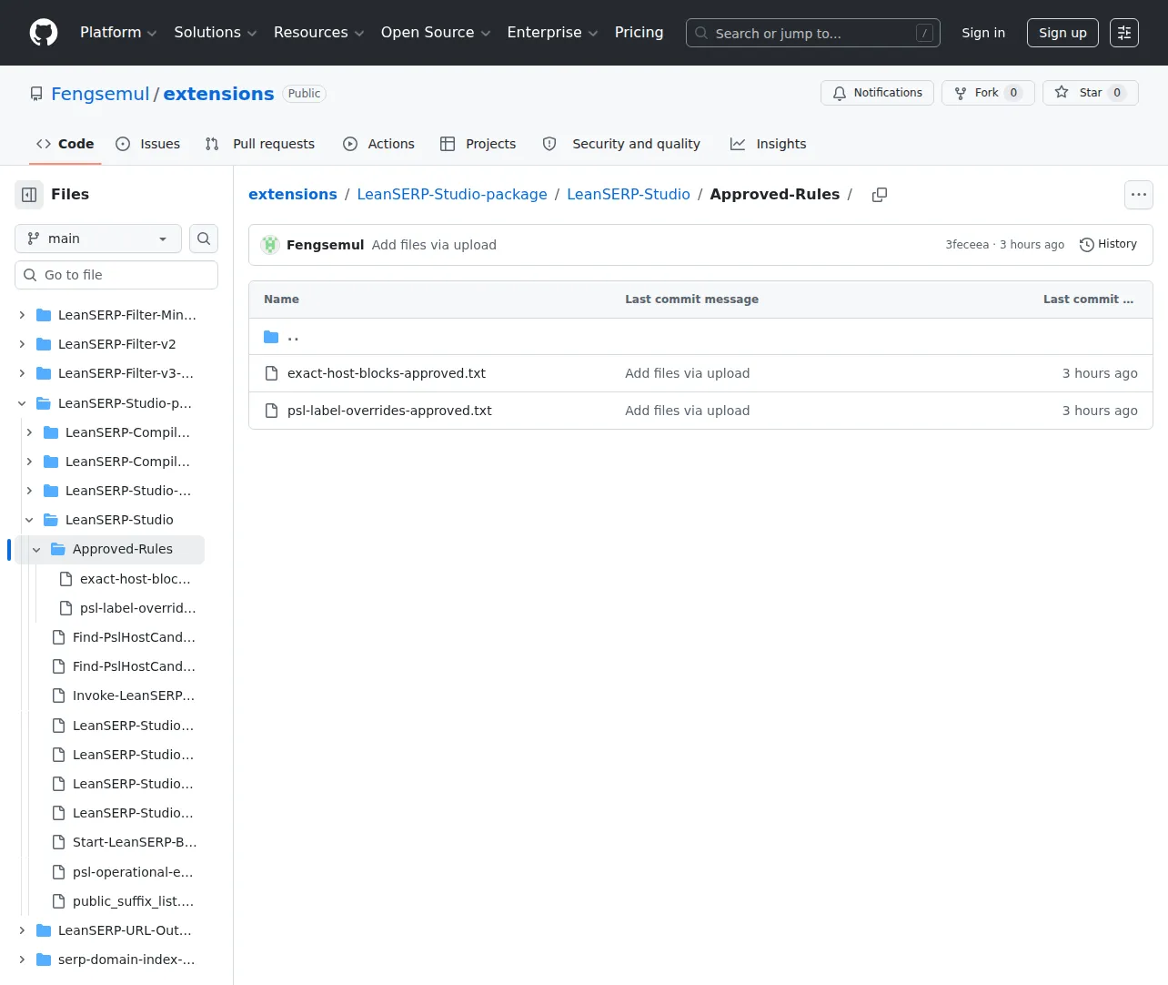
Task: Open the main branch selector dropdown
Action: coord(98,239)
